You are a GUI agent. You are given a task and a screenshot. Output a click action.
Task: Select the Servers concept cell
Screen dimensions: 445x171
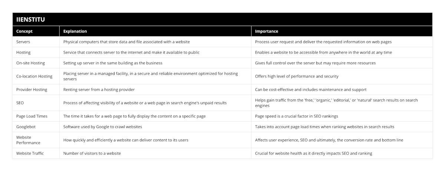coord(24,42)
